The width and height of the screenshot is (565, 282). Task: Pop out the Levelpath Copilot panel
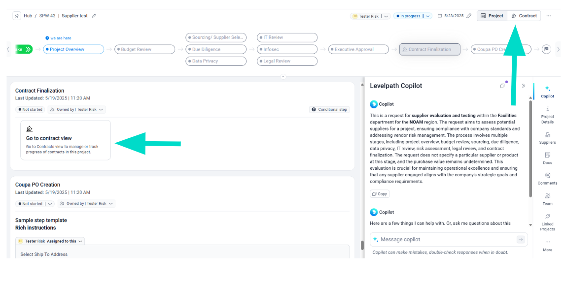502,86
